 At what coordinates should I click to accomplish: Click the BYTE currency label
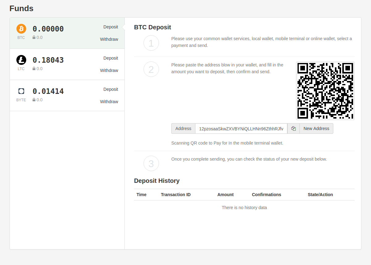tap(21, 100)
